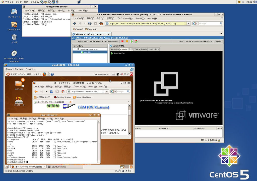
Task: Click the terminal launcher in the CentOS top panel
Action: (79, 2)
